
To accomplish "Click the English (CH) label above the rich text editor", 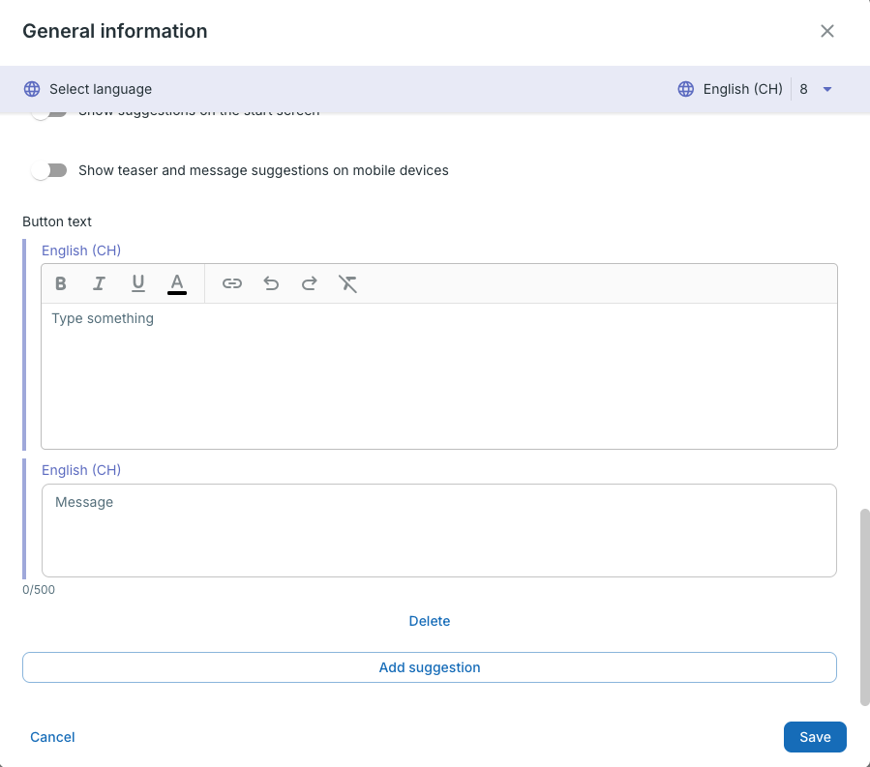I will (81, 251).
